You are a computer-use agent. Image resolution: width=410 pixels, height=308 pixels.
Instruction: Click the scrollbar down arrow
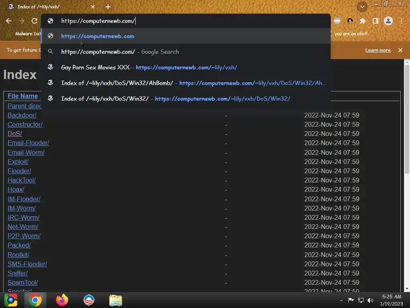407,289
